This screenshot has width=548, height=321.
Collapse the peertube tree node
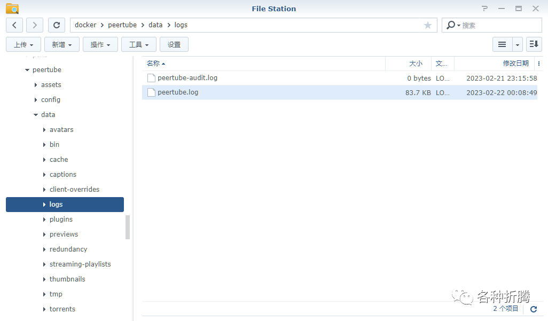click(x=27, y=70)
